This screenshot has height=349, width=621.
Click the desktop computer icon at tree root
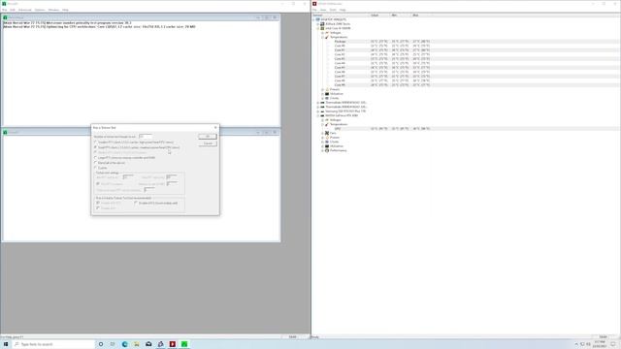click(x=317, y=19)
